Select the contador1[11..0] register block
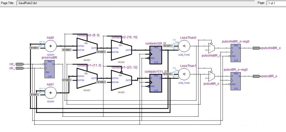Viewport: 286px width, 132px height. pyautogui.click(x=156, y=82)
